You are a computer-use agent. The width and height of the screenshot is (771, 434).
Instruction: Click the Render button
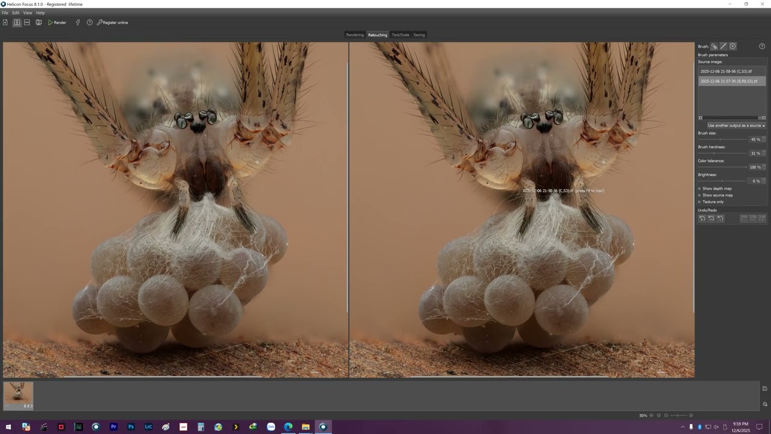[x=57, y=22]
